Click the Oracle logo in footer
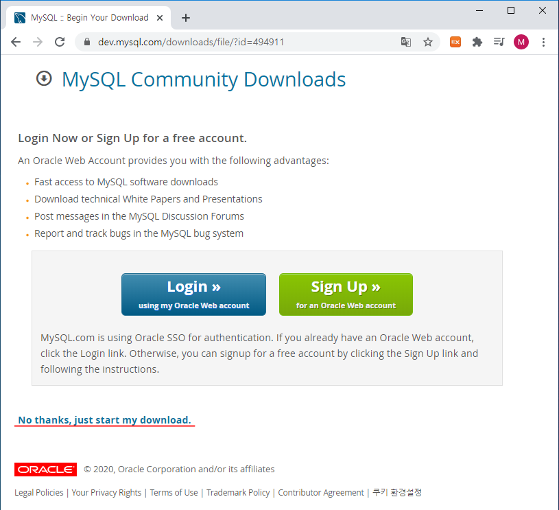Image resolution: width=559 pixels, height=510 pixels. [45, 470]
